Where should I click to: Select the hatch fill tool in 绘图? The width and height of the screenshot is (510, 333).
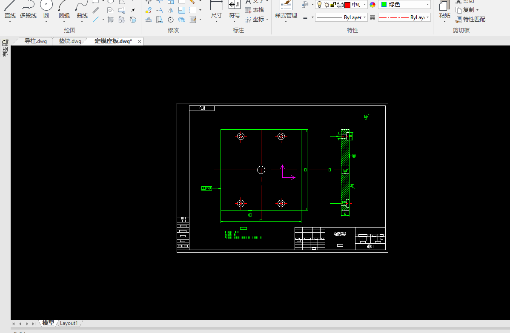(111, 20)
